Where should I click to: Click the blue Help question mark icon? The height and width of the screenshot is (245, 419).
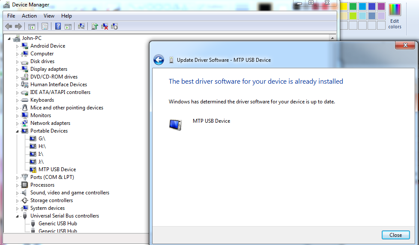(x=58, y=26)
